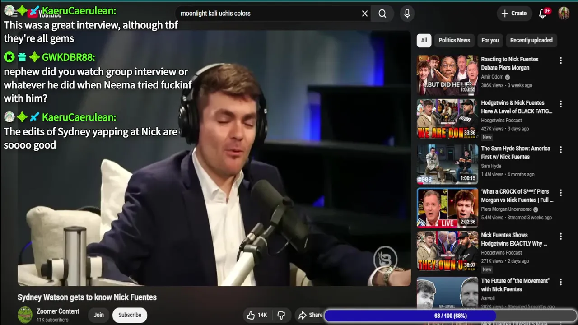The height and width of the screenshot is (325, 578).
Task: Open options for Hodgetwins Black Fatigue video
Action: [561, 104]
